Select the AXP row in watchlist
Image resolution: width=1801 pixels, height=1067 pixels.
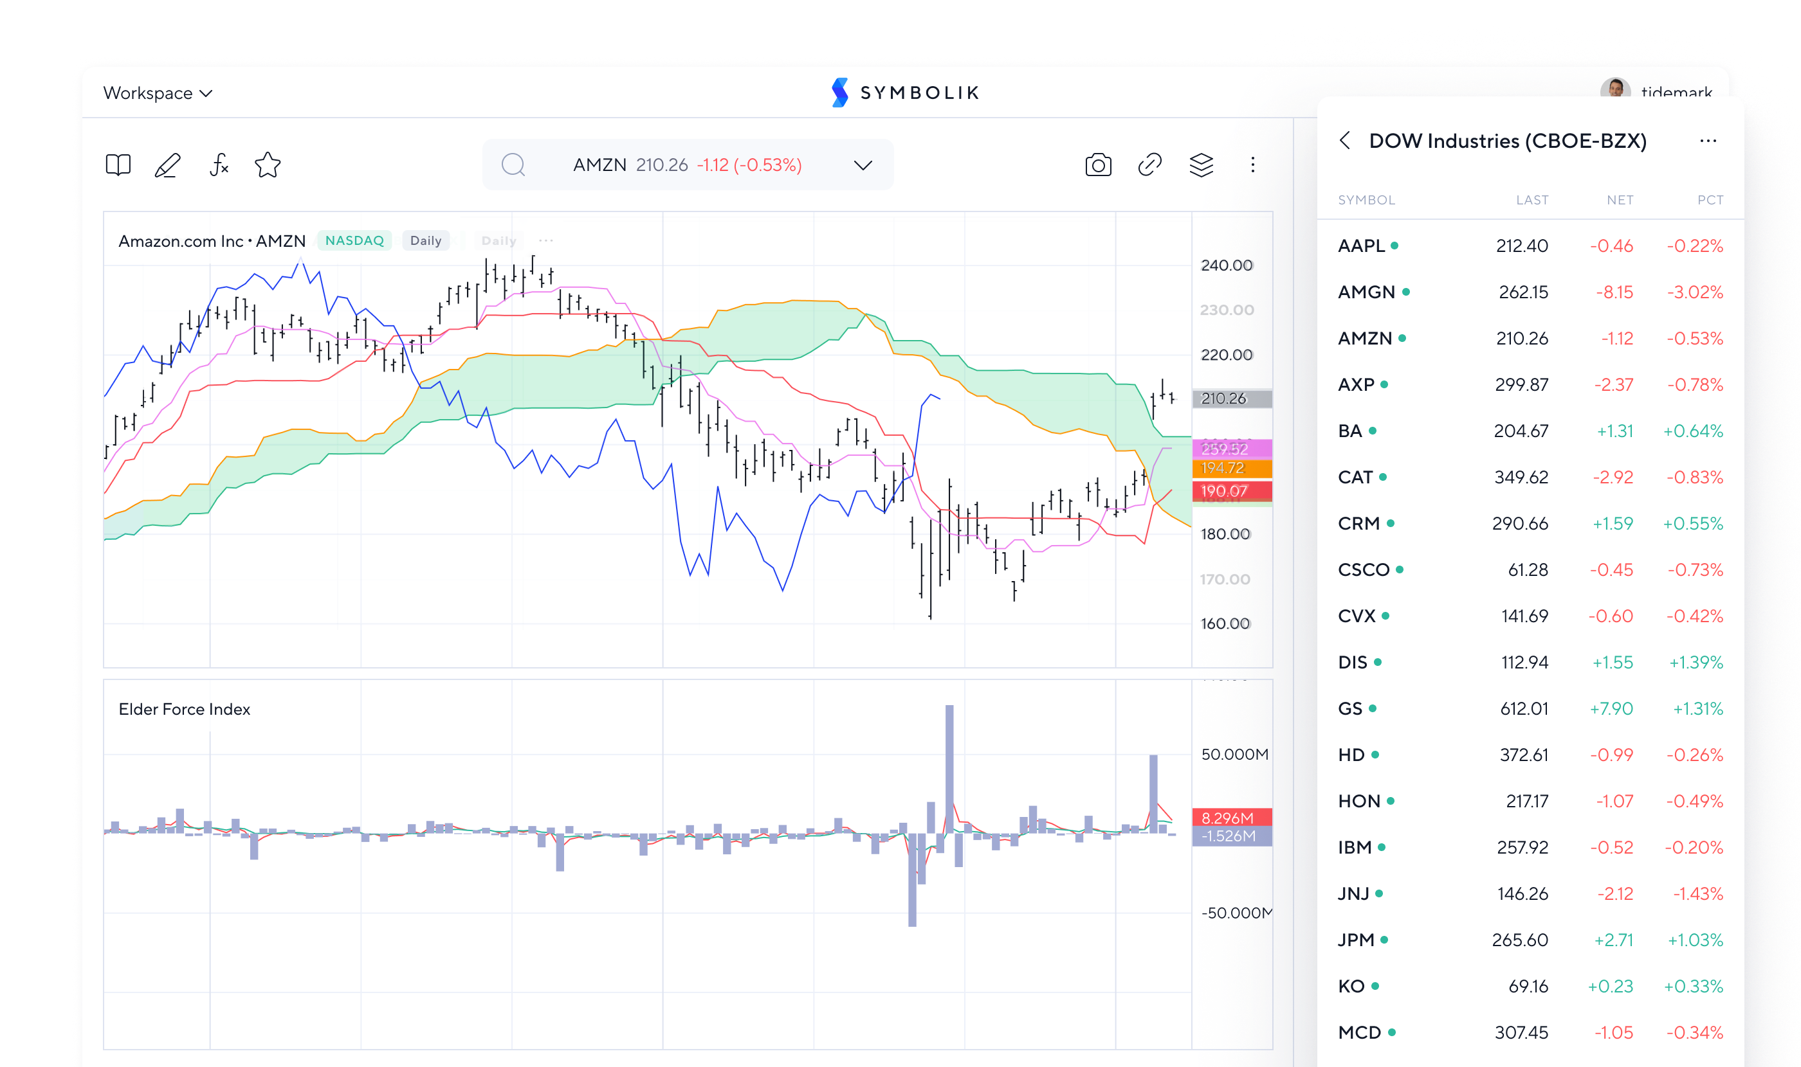pyautogui.click(x=1530, y=384)
